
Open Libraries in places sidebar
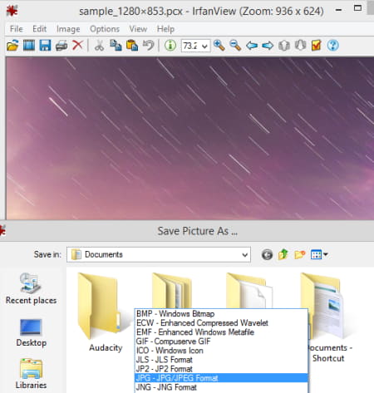31,374
